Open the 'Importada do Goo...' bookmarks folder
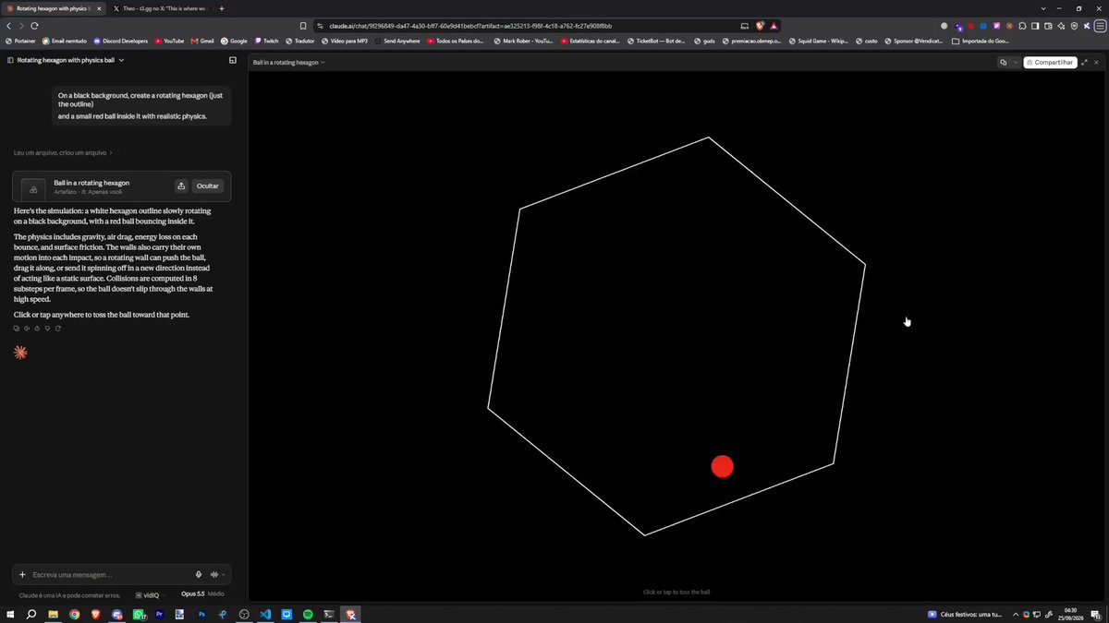1109x623 pixels. click(x=982, y=41)
